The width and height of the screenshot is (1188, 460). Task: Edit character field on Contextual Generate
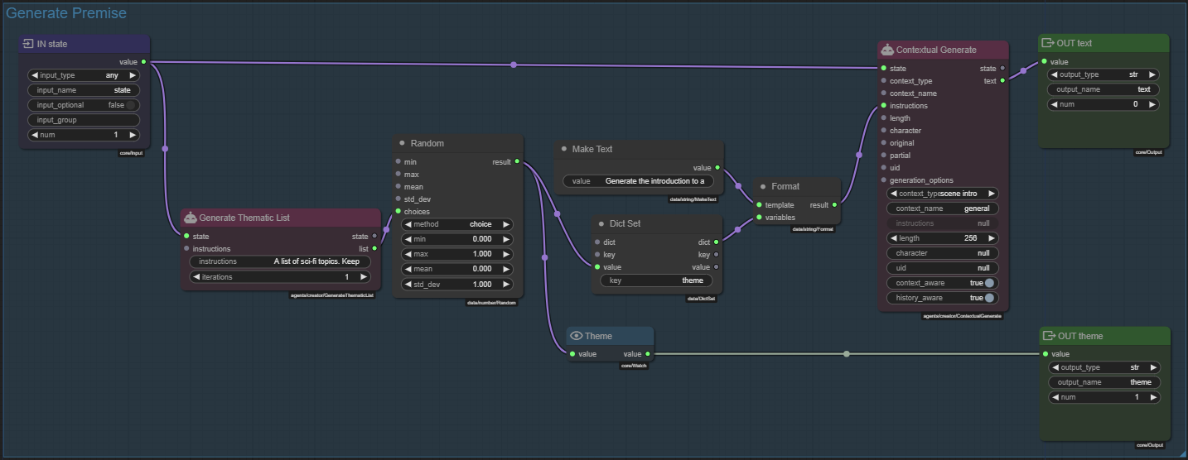point(942,253)
